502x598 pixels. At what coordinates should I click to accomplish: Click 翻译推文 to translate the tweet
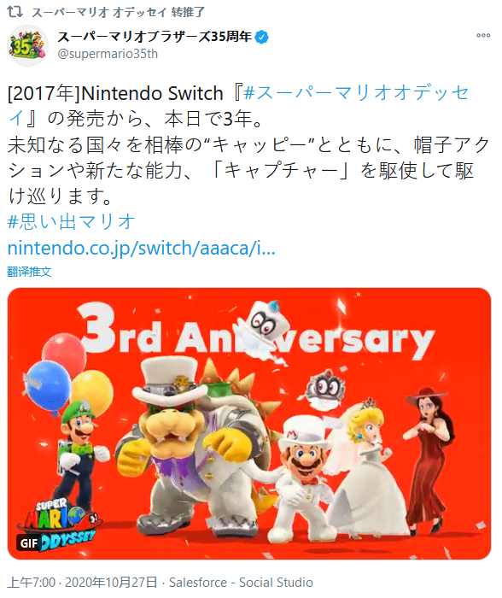click(29, 272)
